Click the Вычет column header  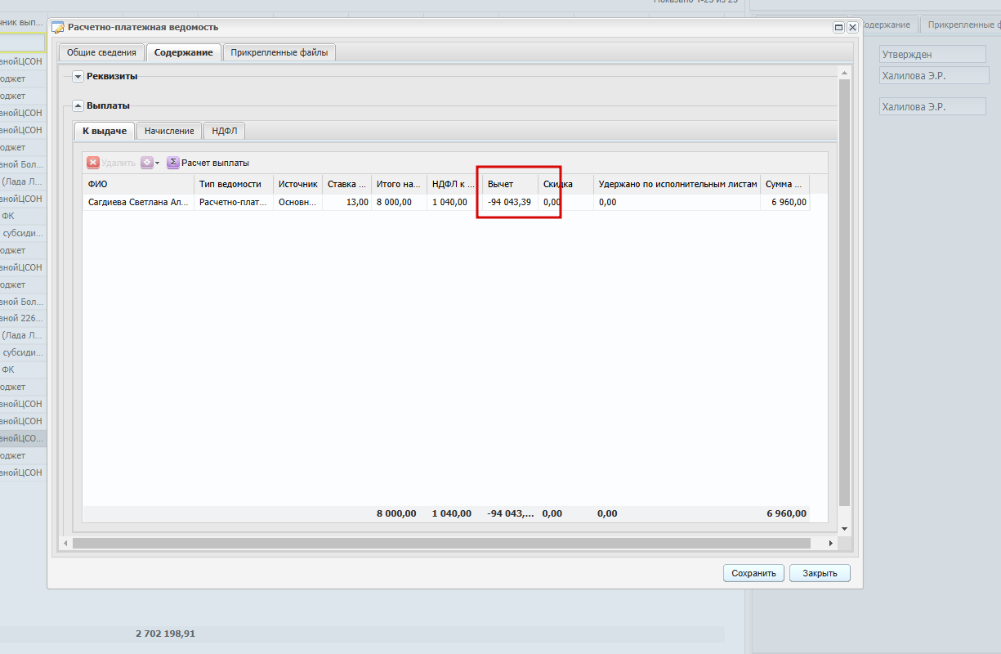click(x=510, y=184)
